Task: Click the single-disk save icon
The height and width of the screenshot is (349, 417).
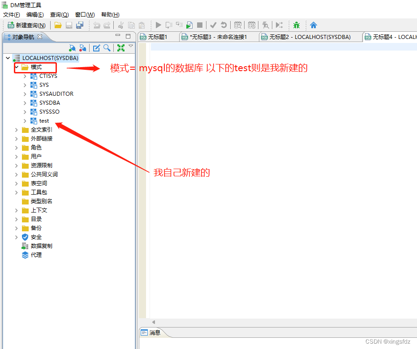Action: coord(69,25)
